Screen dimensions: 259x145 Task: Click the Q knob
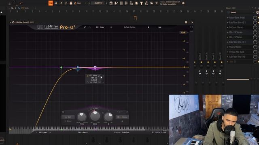click(x=108, y=117)
